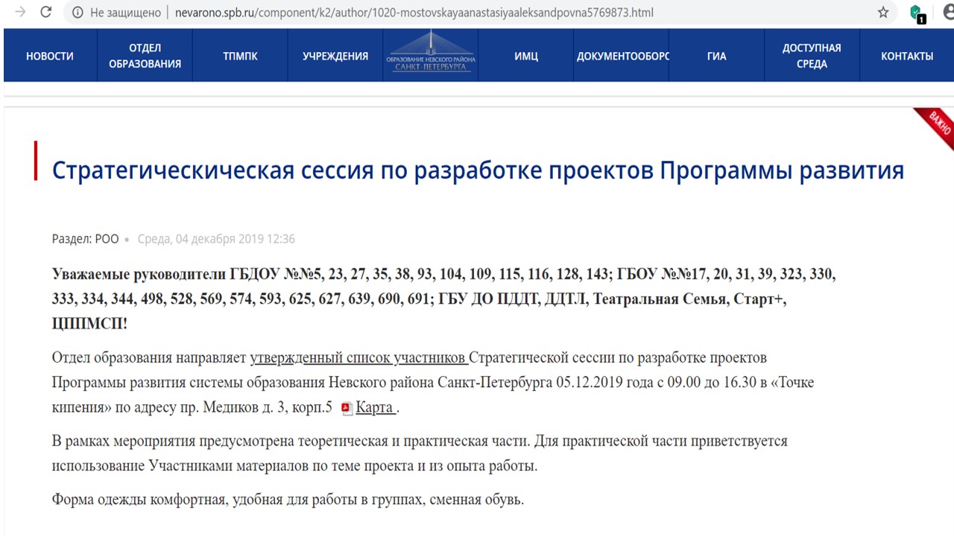
Task: Open the НОВОСТИ menu item
Action: [50, 56]
